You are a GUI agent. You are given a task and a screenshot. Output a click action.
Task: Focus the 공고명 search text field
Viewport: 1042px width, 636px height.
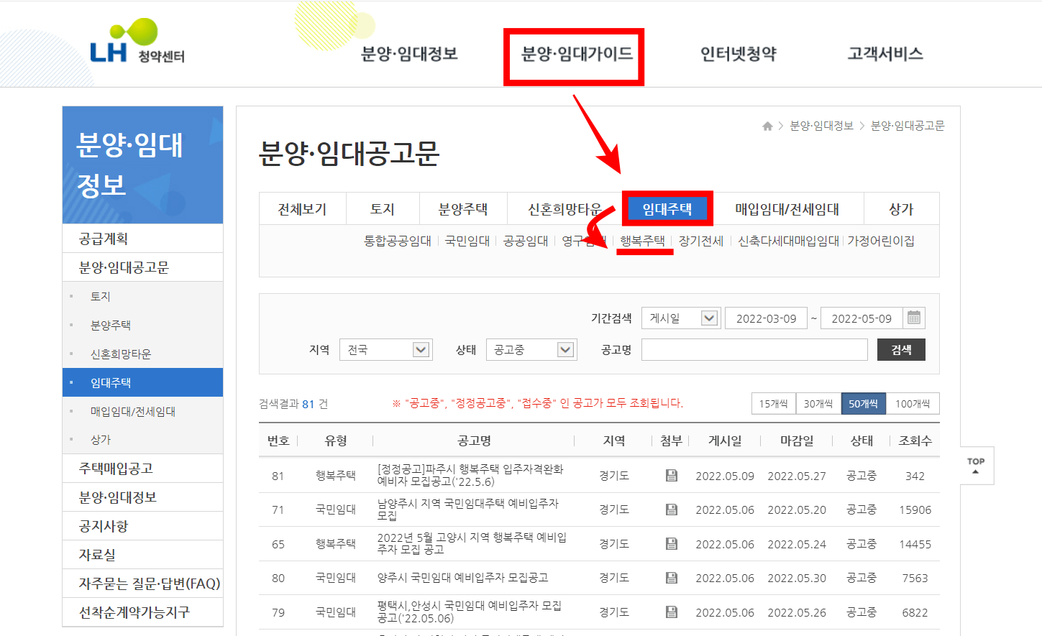(x=754, y=349)
